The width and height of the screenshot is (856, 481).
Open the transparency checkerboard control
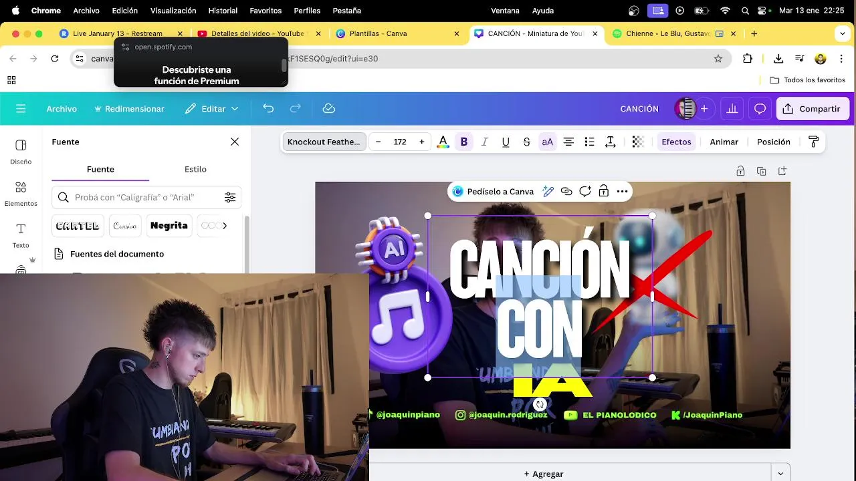pyautogui.click(x=637, y=142)
